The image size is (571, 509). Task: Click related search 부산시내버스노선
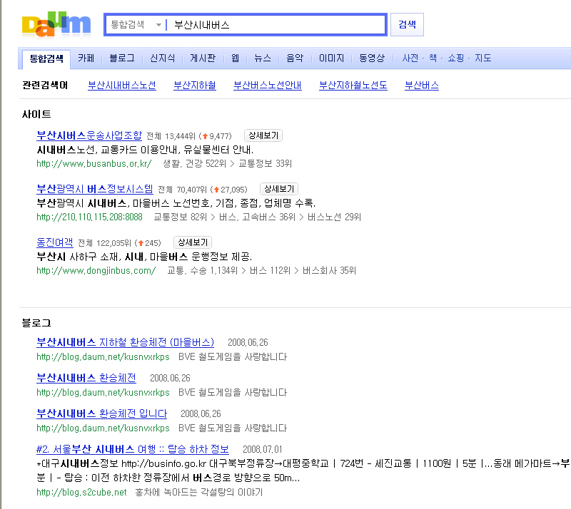(122, 86)
